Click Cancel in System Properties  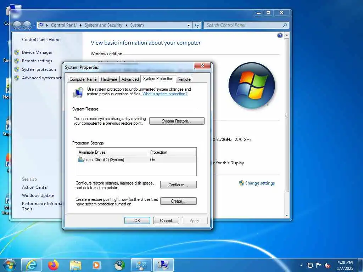click(x=166, y=221)
